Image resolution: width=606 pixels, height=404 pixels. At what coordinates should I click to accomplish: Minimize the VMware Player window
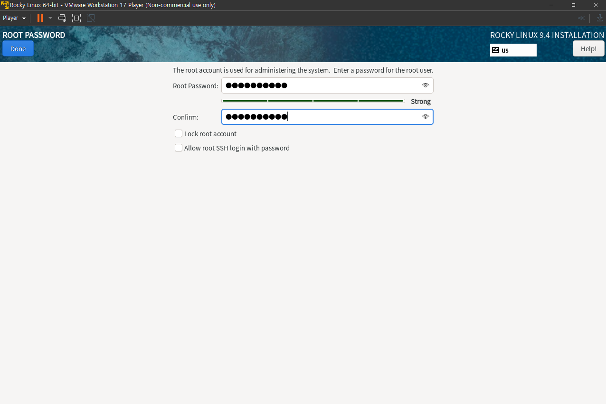click(551, 5)
